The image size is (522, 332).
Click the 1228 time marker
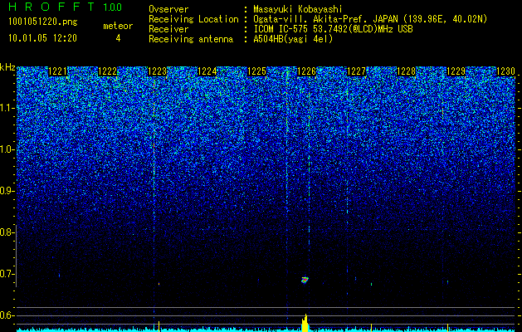(x=406, y=71)
